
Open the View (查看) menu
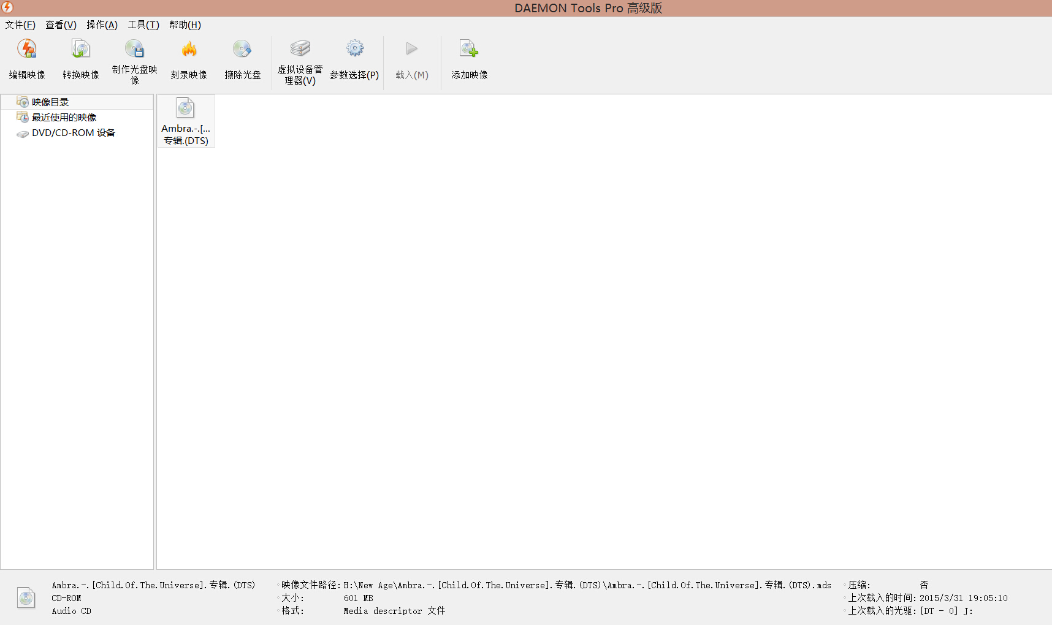[x=61, y=25]
